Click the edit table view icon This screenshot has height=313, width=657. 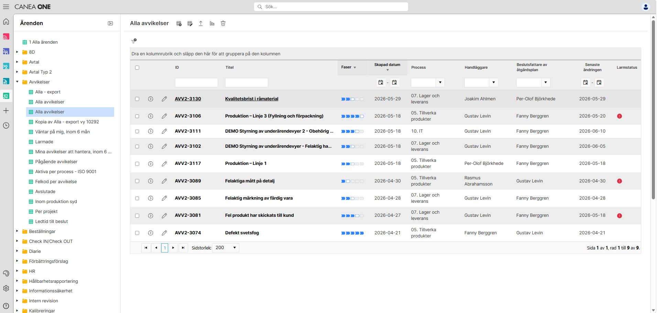coord(190,23)
